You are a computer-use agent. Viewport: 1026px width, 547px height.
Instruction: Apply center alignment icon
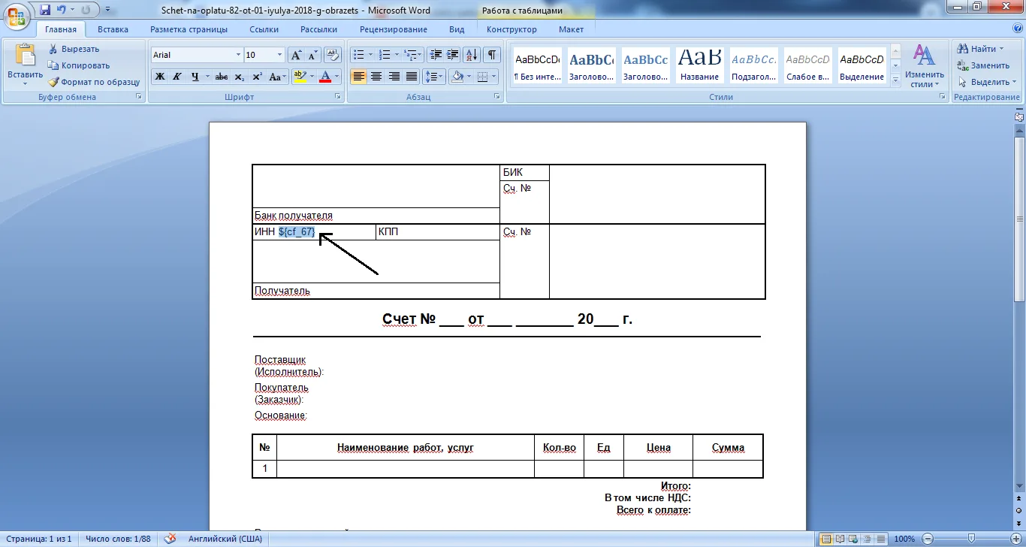point(376,77)
